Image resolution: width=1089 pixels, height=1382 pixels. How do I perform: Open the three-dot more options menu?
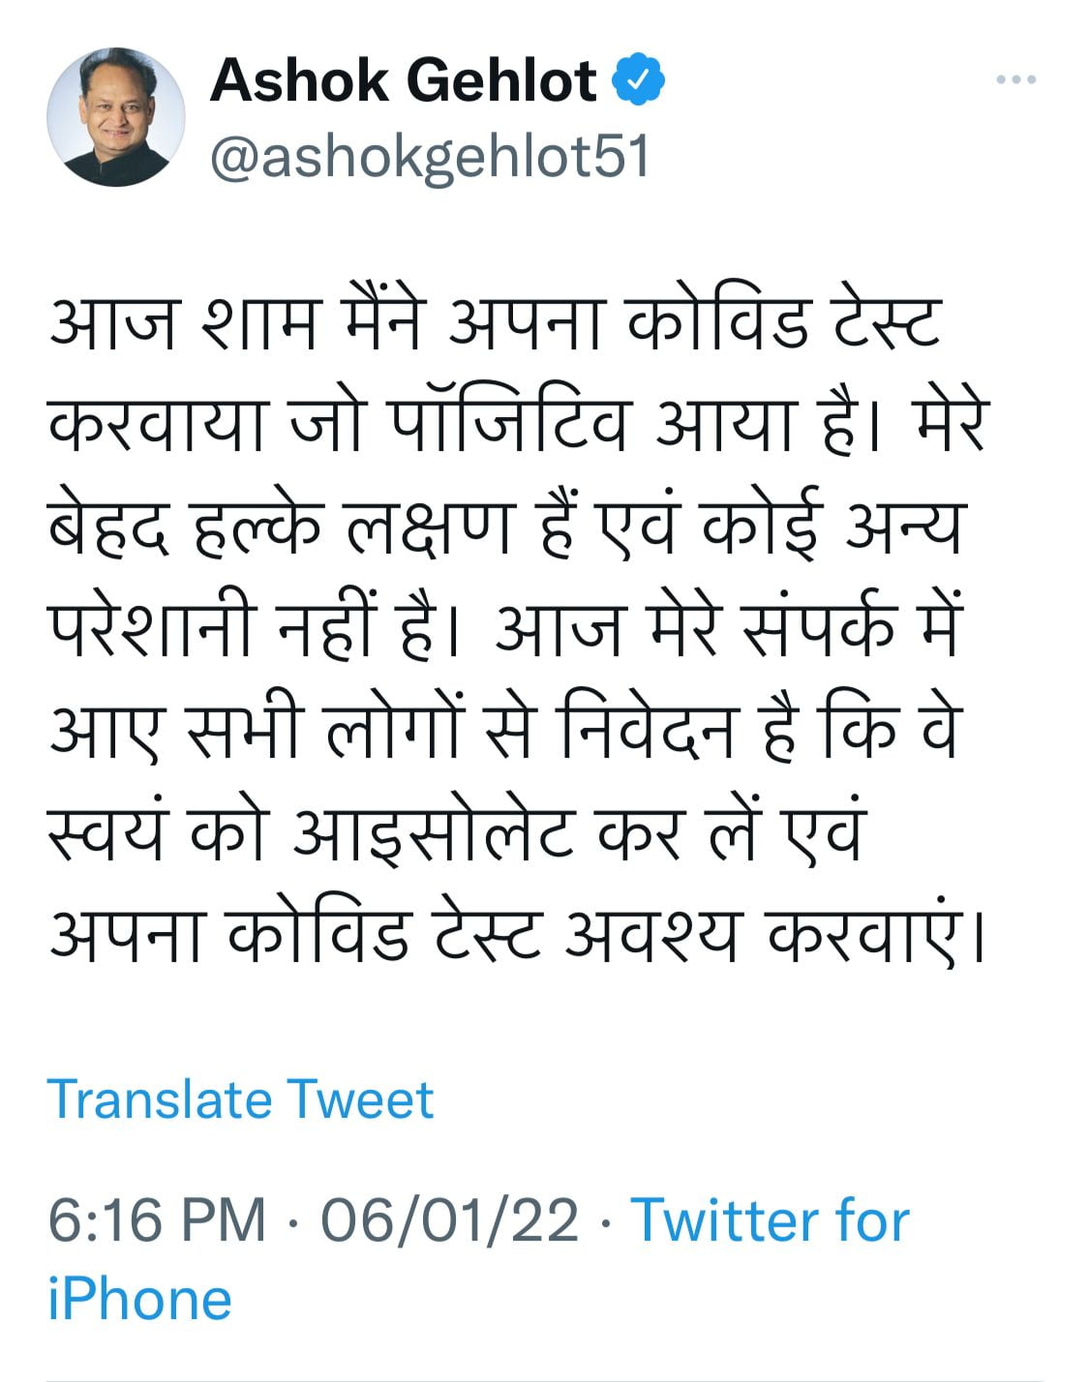tap(1016, 80)
